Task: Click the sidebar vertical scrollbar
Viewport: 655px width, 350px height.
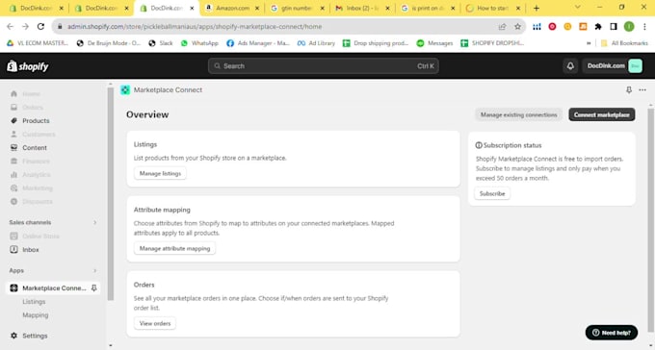Action: [111, 194]
